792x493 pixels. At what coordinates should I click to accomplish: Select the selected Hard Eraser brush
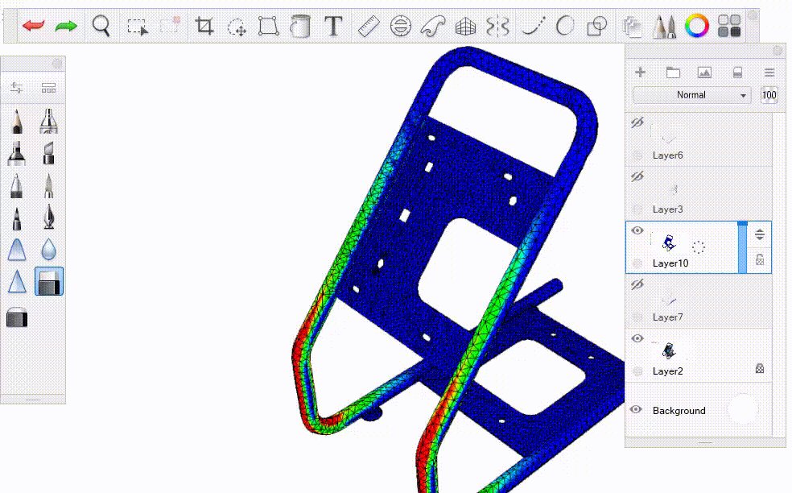pyautogui.click(x=49, y=281)
